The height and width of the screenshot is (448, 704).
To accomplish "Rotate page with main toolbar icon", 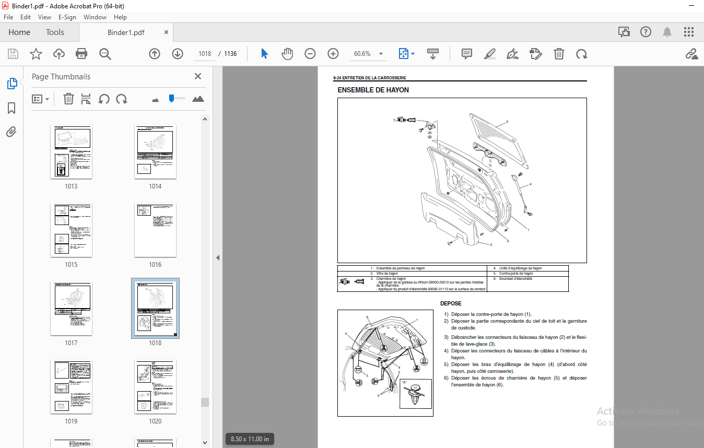I will [x=581, y=54].
